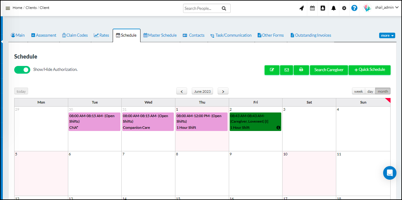Click the Quick Schedule button
The height and width of the screenshot is (200, 402).
point(370,70)
